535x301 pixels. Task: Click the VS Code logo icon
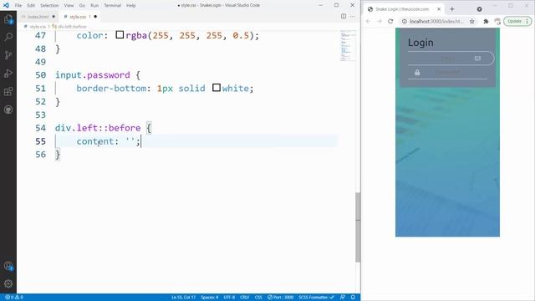(x=6, y=5)
